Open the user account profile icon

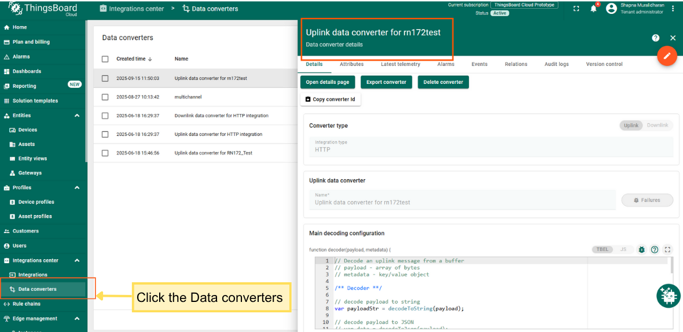coord(611,8)
